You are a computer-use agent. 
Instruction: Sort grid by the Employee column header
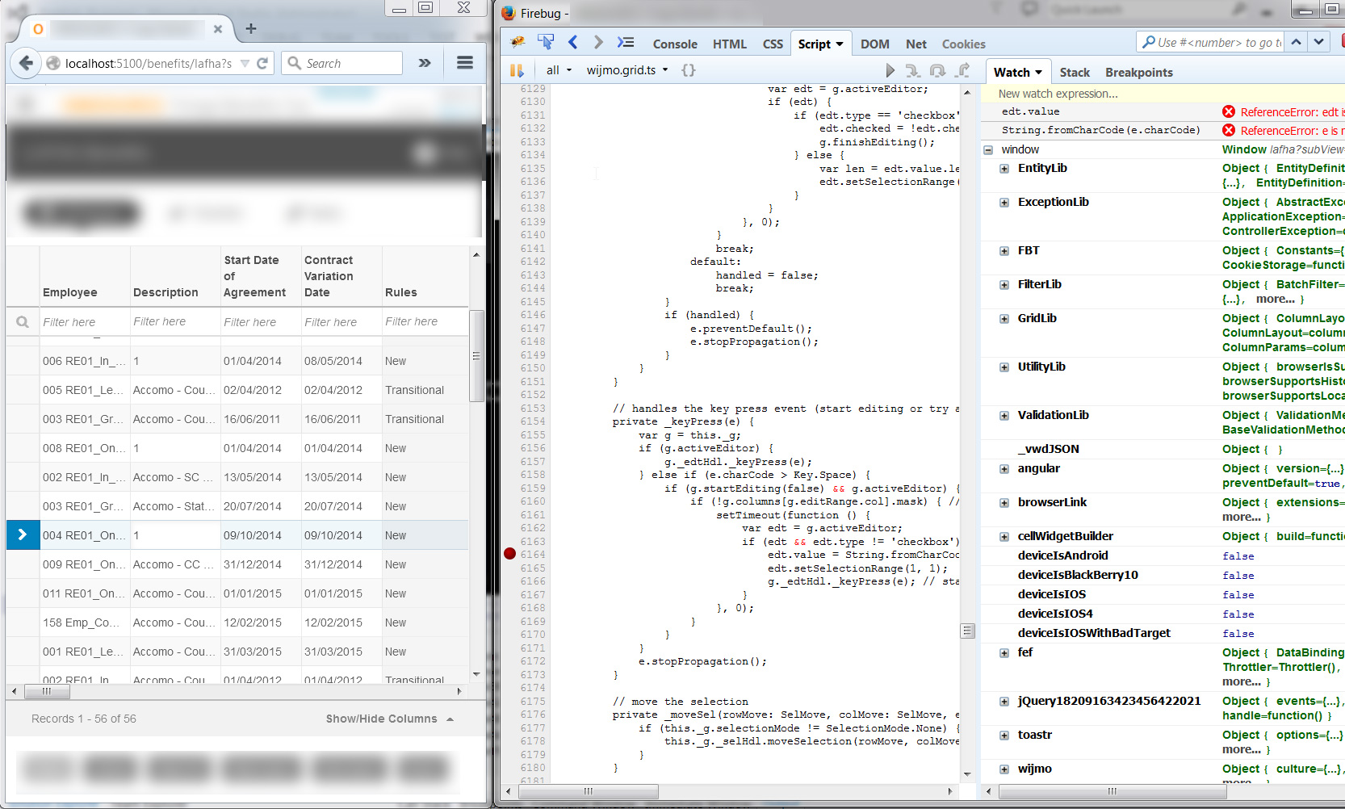(70, 292)
